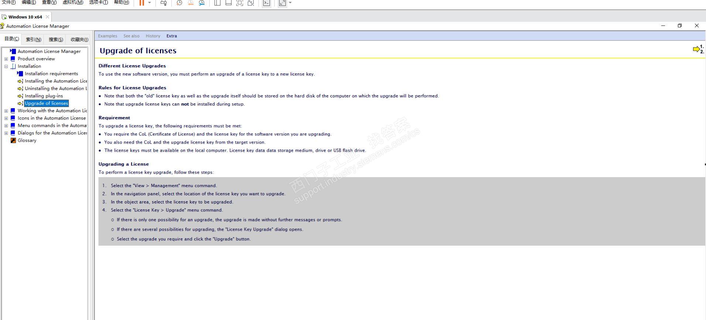This screenshot has width=706, height=320.
Task: Click the book icon beside Working with the Automation
Action: (x=13, y=110)
